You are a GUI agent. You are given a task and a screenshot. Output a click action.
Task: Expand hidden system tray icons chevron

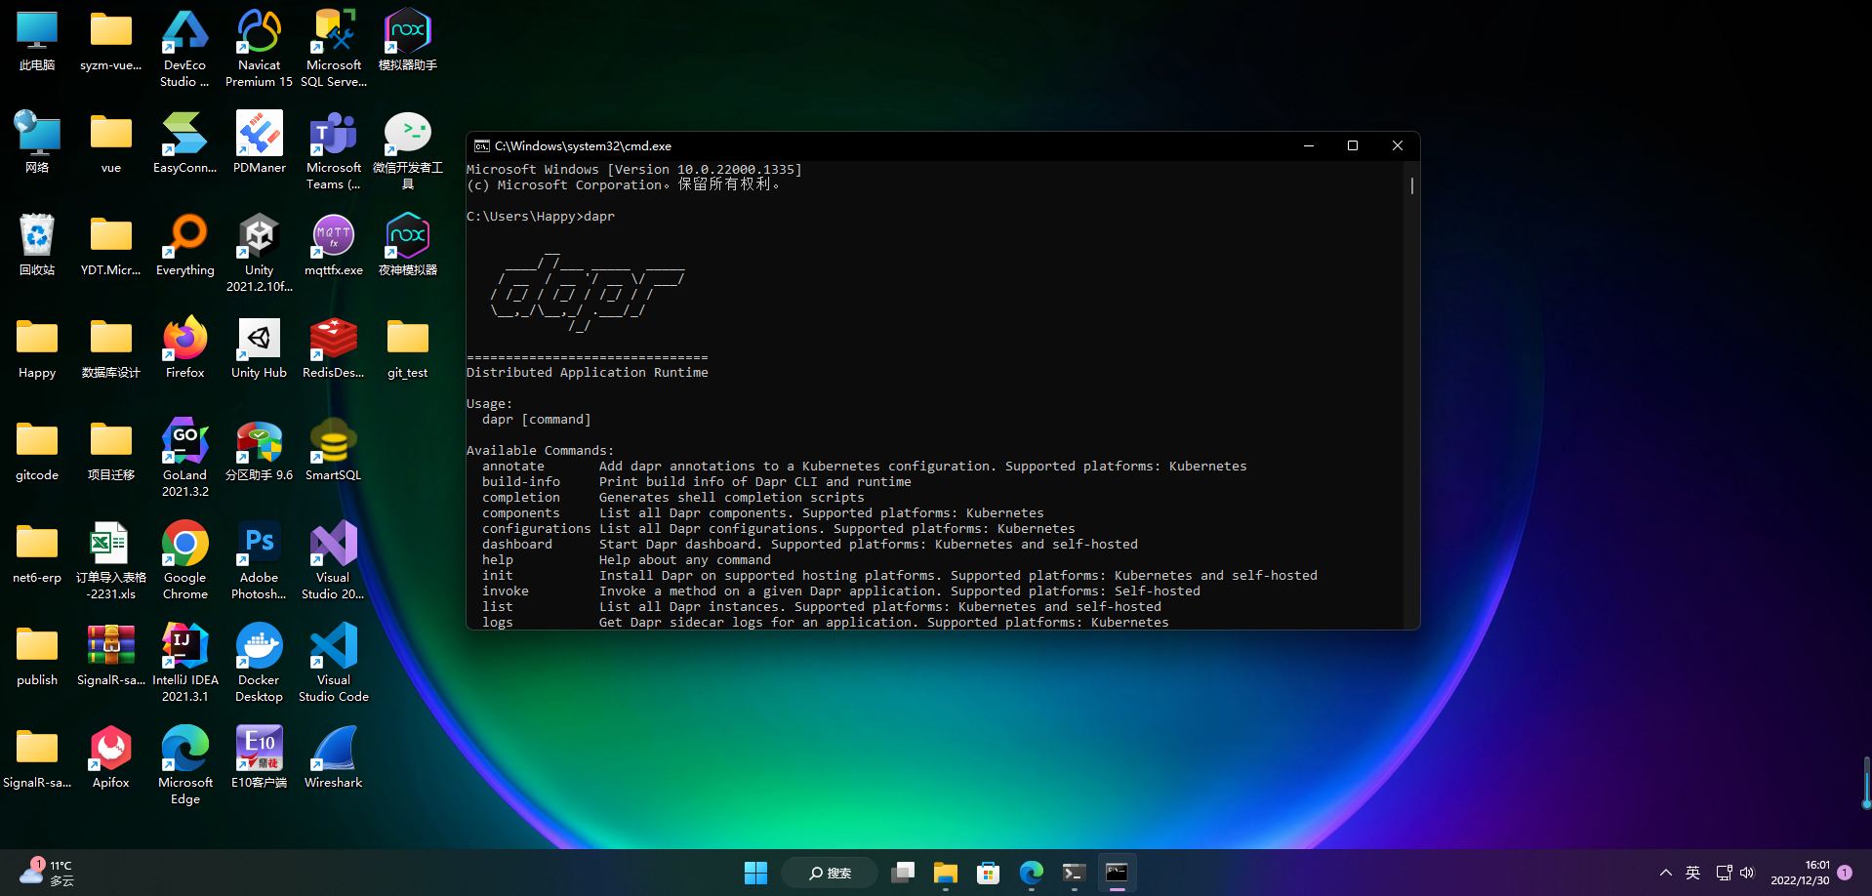point(1665,872)
